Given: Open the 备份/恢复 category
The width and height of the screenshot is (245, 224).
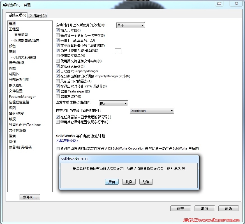Looking at the screenshot, I should pyautogui.click(x=17, y=114).
